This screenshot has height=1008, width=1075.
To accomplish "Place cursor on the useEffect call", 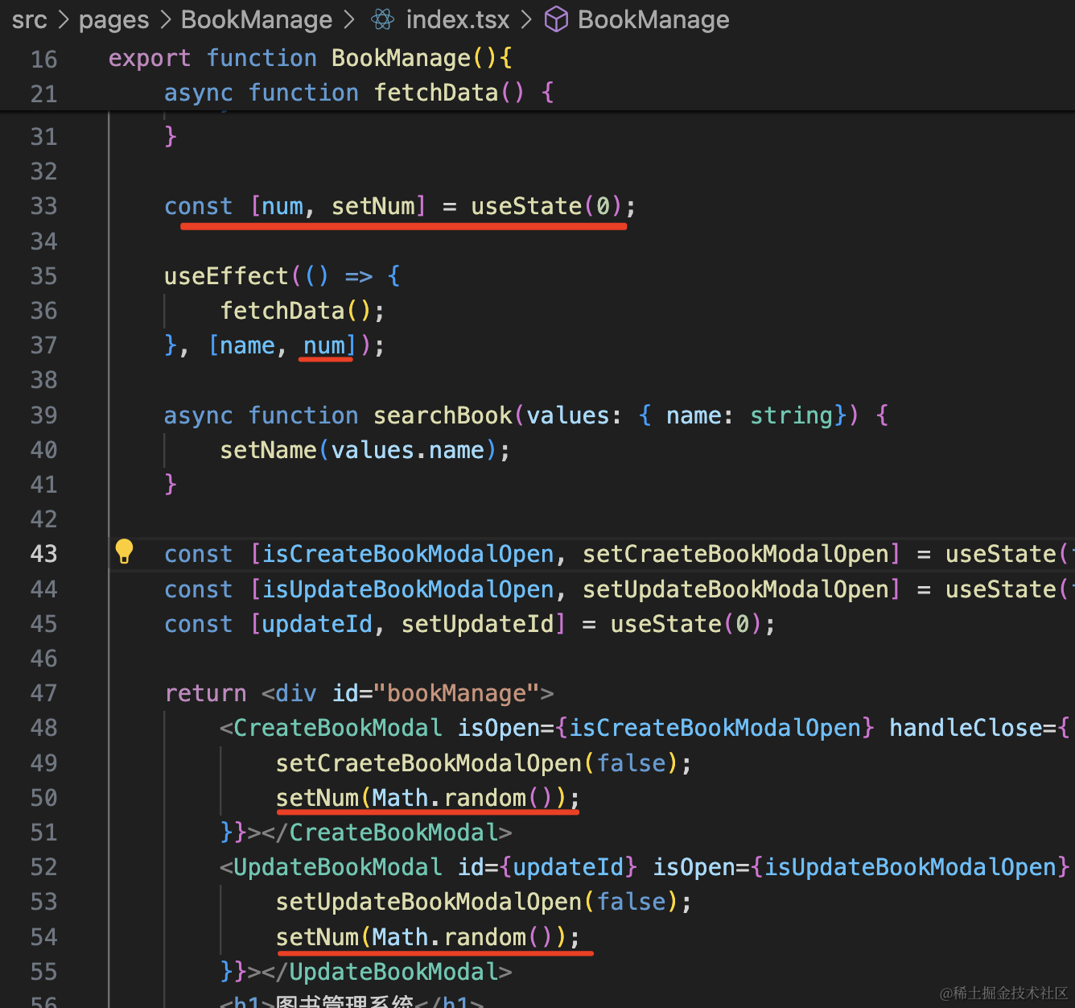I will (x=226, y=276).
